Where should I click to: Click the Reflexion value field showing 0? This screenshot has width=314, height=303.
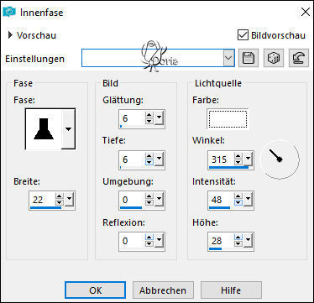133,241
